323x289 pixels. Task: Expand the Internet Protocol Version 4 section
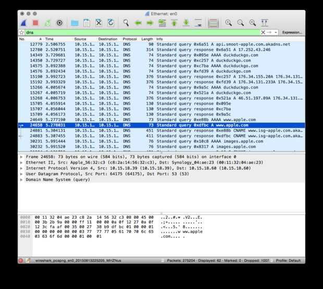point(21,168)
